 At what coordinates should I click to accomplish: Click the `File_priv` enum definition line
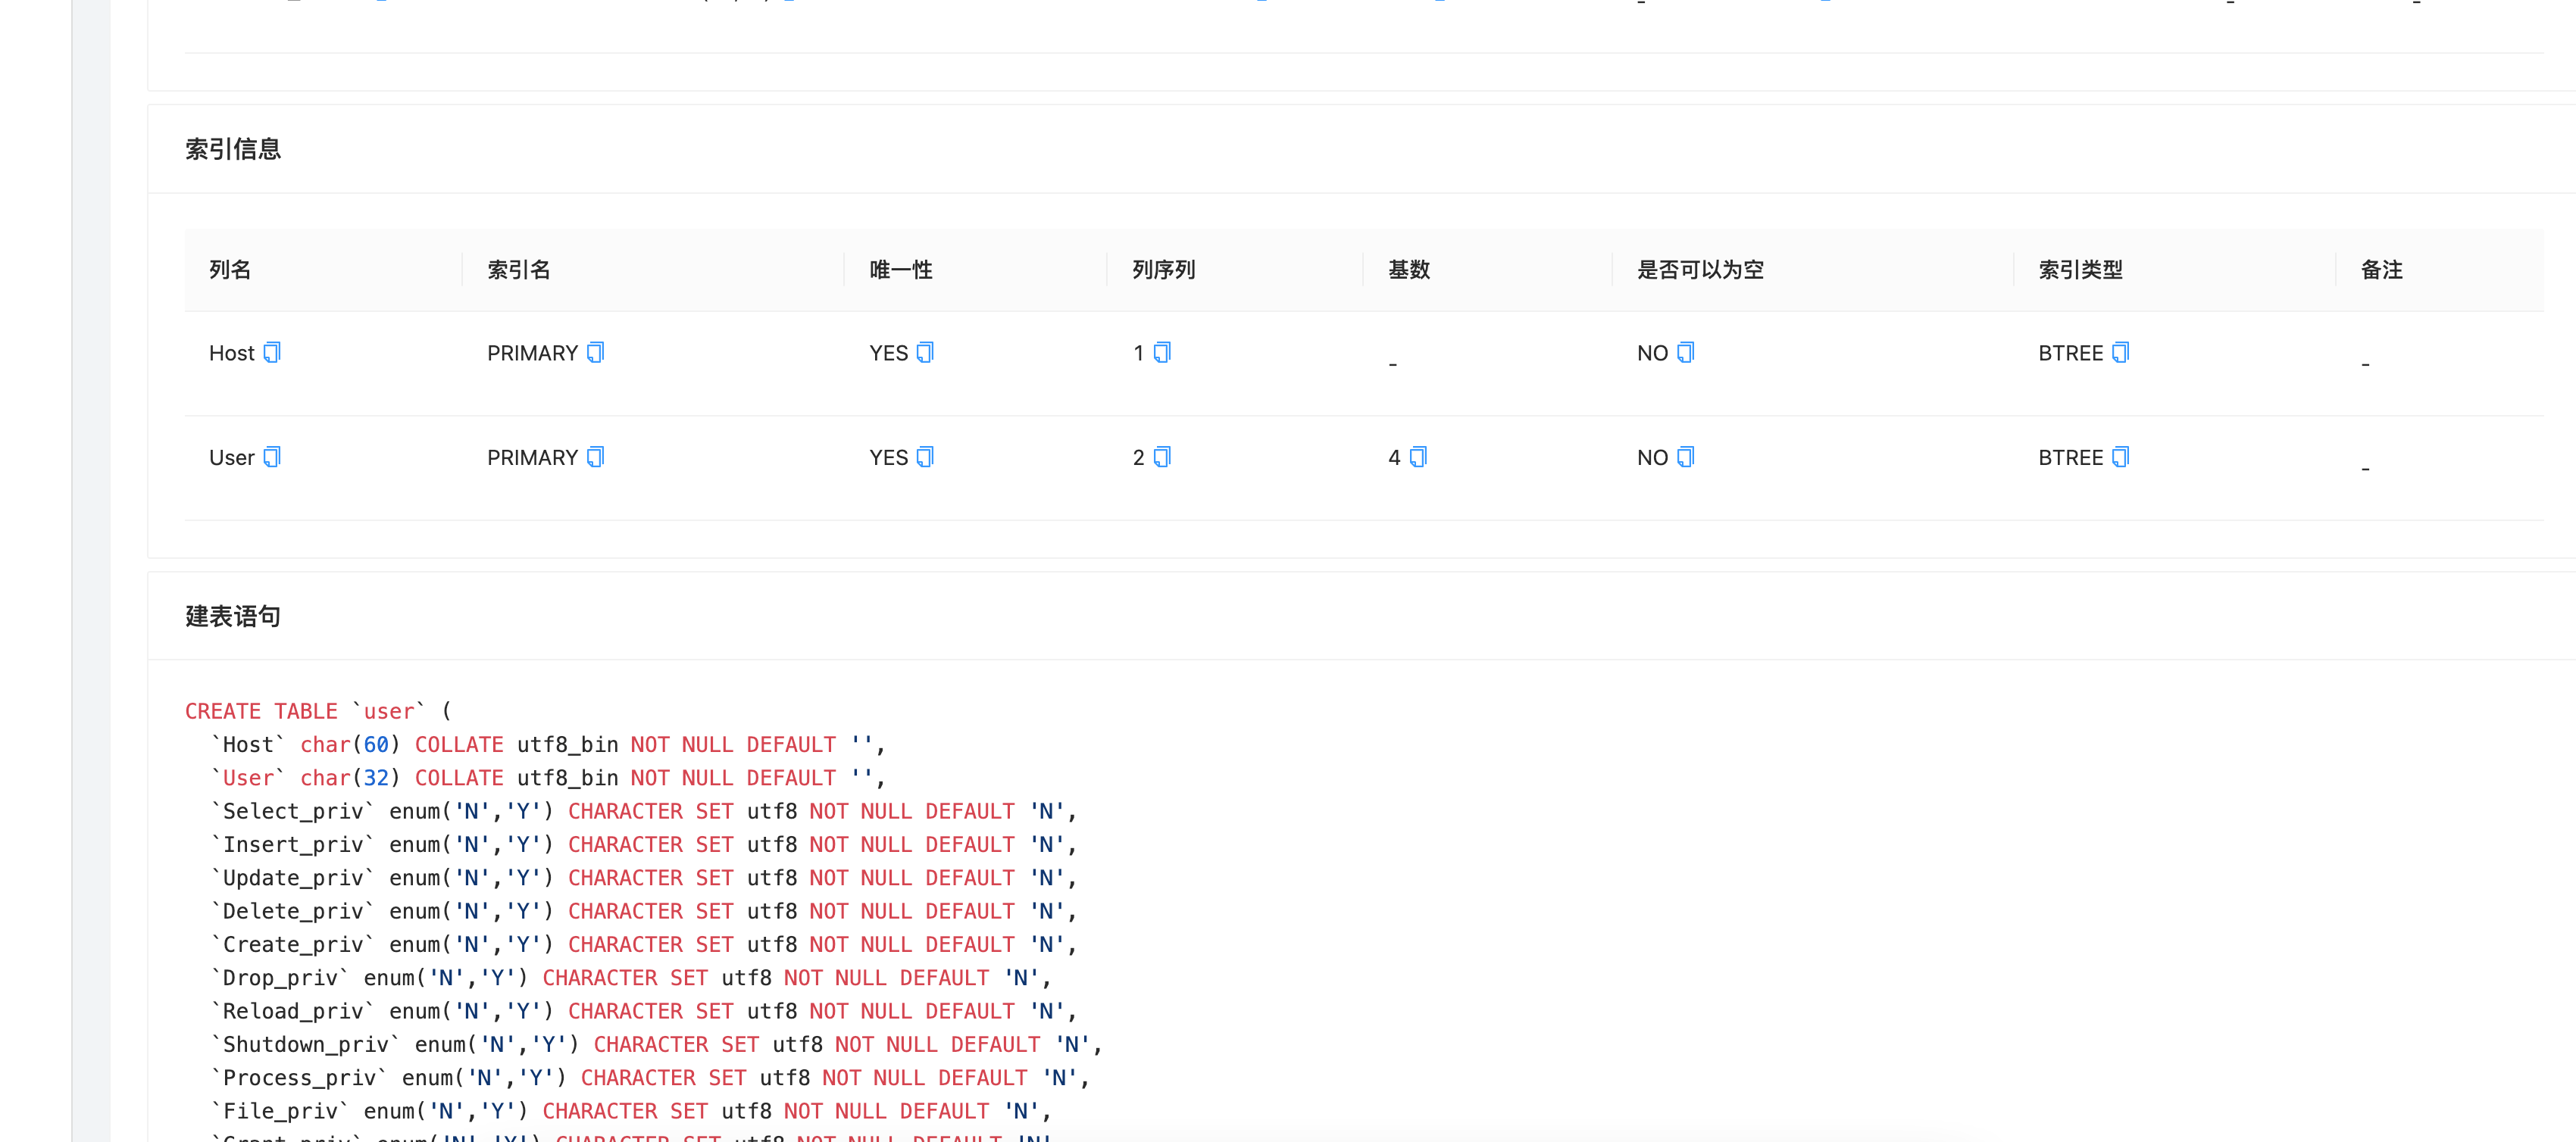tap(631, 1111)
